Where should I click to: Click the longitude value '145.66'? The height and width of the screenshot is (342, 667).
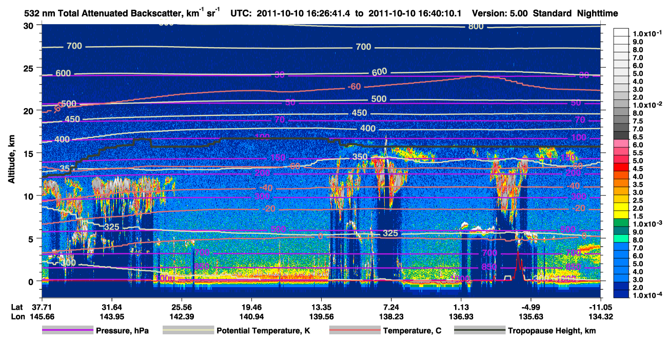tap(41, 316)
